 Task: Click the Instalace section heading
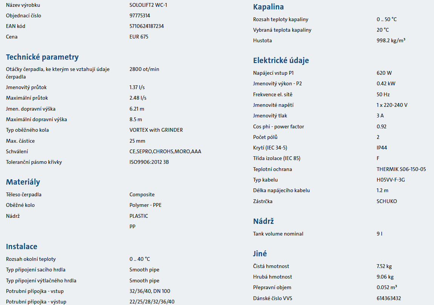point(21,246)
